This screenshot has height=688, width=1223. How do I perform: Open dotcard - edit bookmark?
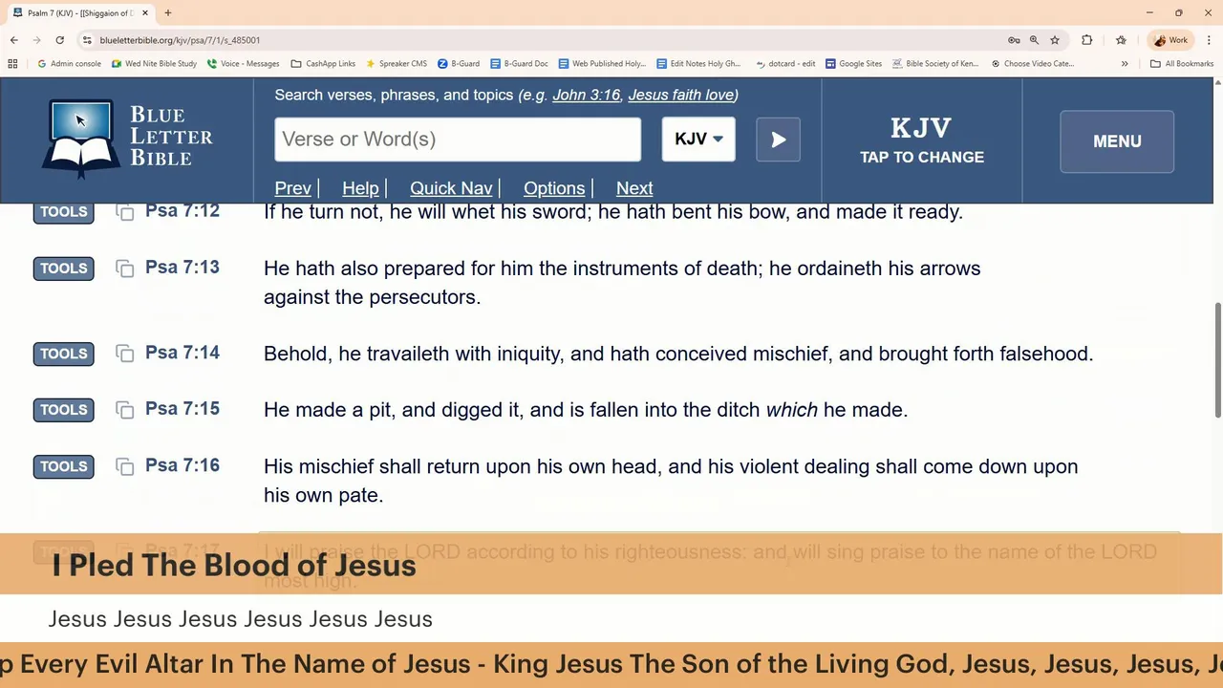tap(784, 64)
